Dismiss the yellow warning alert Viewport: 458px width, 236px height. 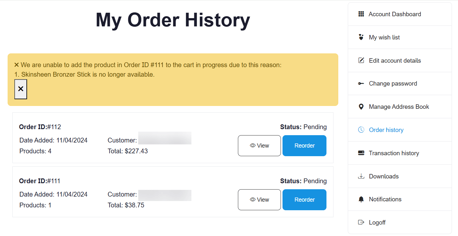[21, 89]
